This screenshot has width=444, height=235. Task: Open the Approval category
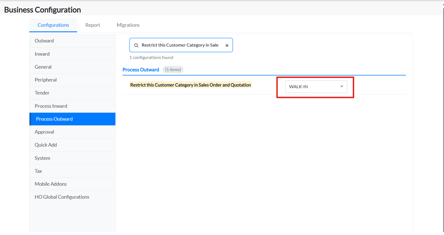[x=44, y=132]
